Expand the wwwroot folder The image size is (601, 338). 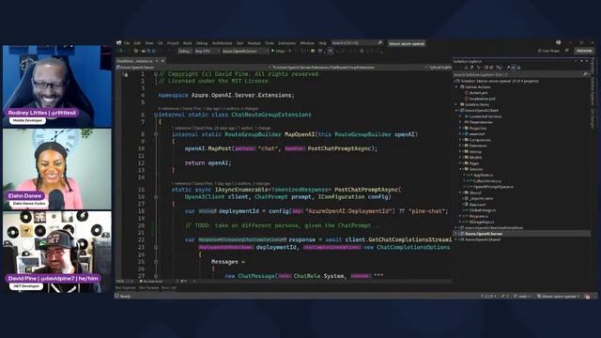(461, 133)
